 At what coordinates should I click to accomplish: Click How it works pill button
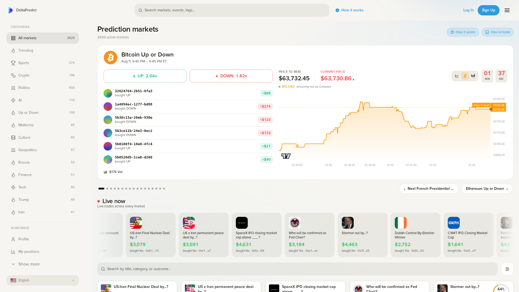coord(463,32)
